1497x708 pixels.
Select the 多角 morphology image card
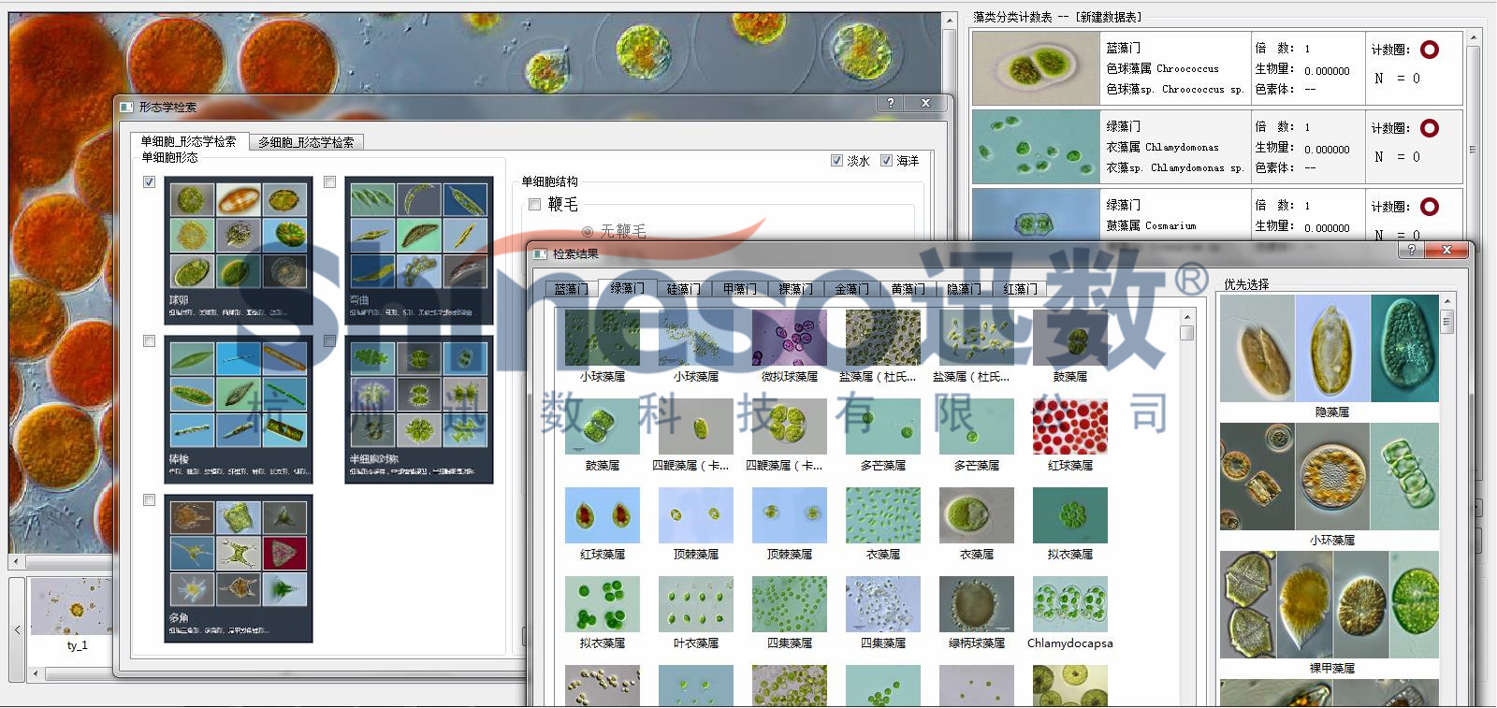[x=239, y=569]
